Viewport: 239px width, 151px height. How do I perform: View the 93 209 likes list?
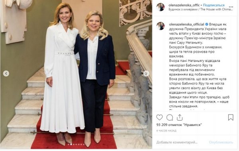coord(179,125)
